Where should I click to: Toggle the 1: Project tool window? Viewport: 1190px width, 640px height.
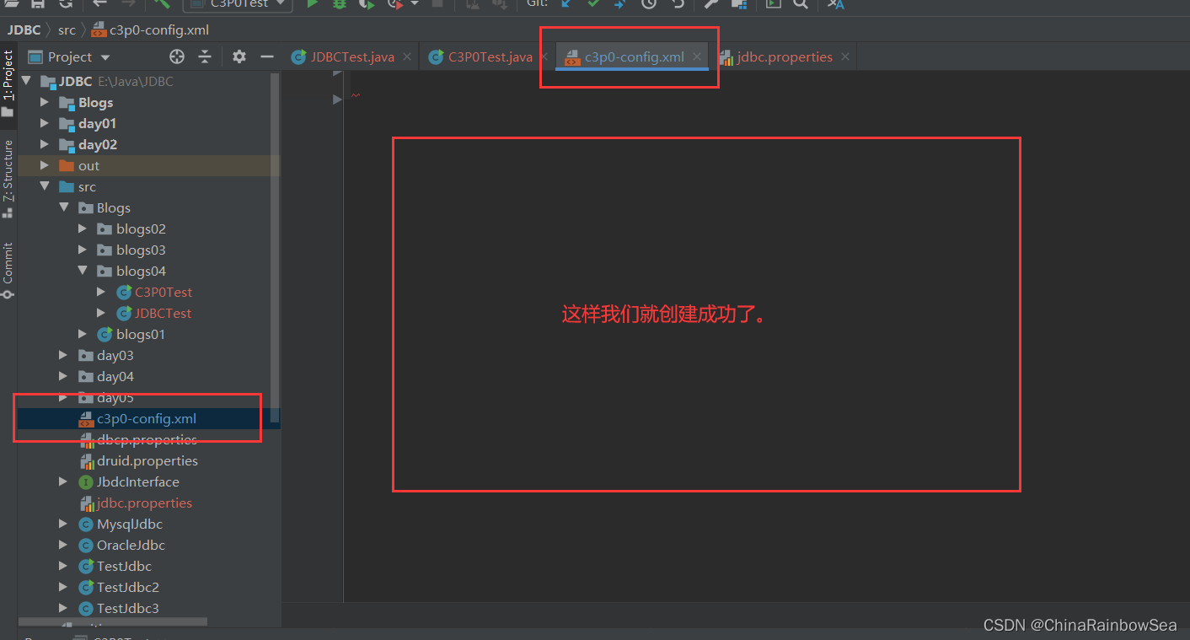(x=8, y=84)
